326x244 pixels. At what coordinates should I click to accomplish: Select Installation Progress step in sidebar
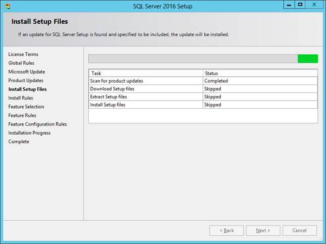tap(29, 133)
